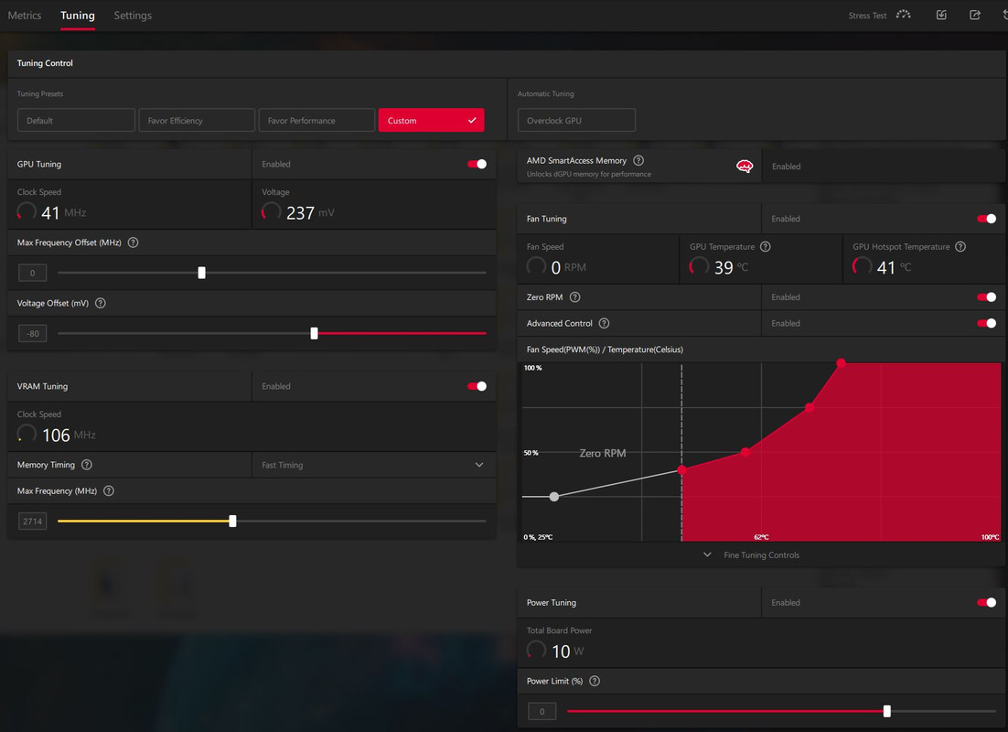Select the Default tuning preset
This screenshot has height=732, width=1008.
[x=76, y=120]
